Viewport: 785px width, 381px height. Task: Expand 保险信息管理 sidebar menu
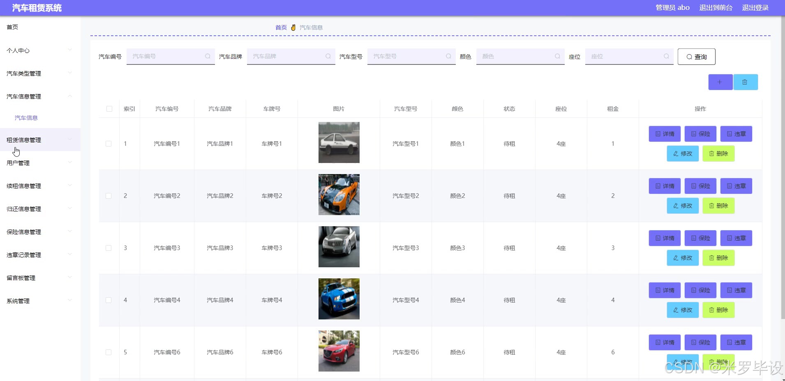click(40, 232)
